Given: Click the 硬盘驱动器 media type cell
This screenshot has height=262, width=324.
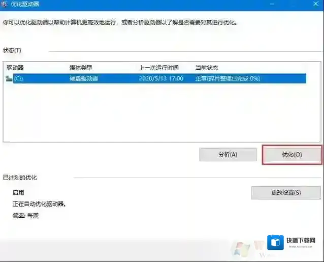Looking at the screenshot, I should (84, 79).
